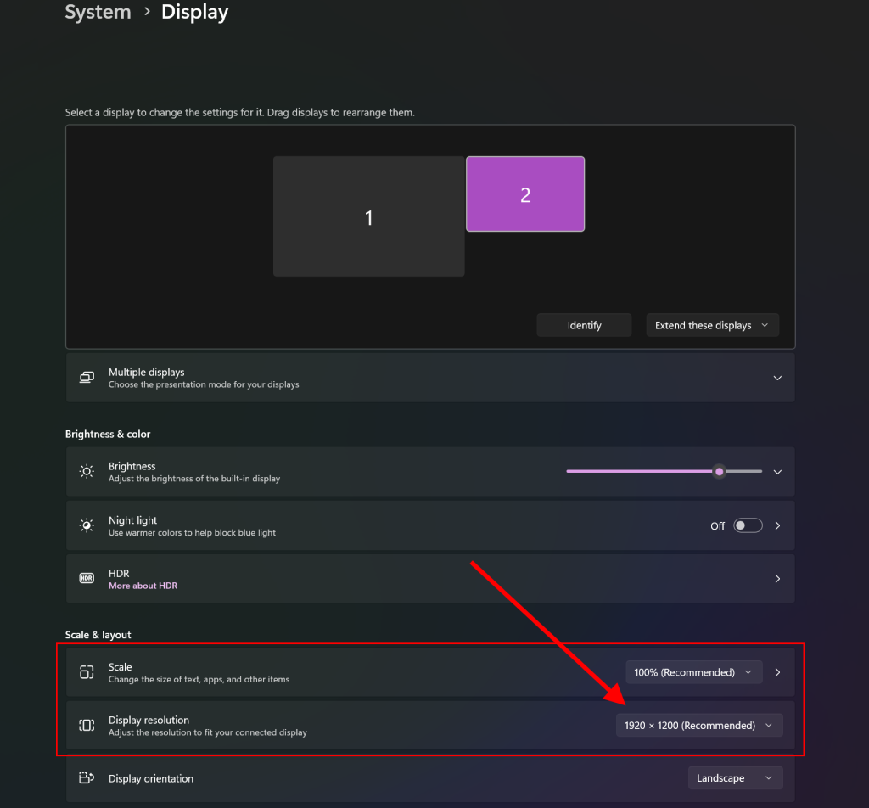Click the Display resolution icon
Image resolution: width=869 pixels, height=808 pixels.
coord(87,726)
